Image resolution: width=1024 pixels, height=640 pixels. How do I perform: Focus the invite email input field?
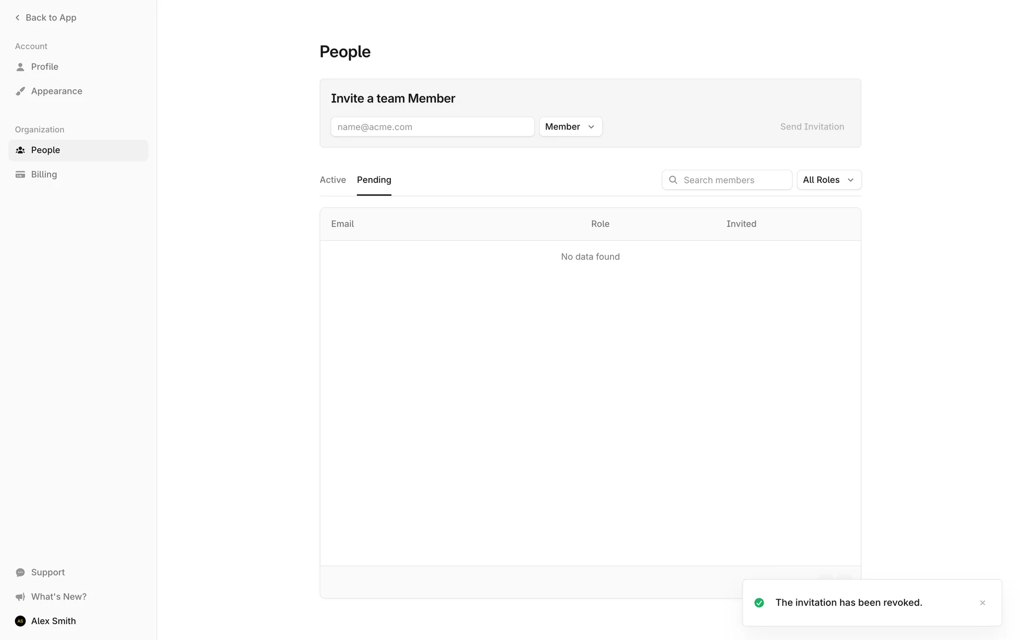point(432,127)
